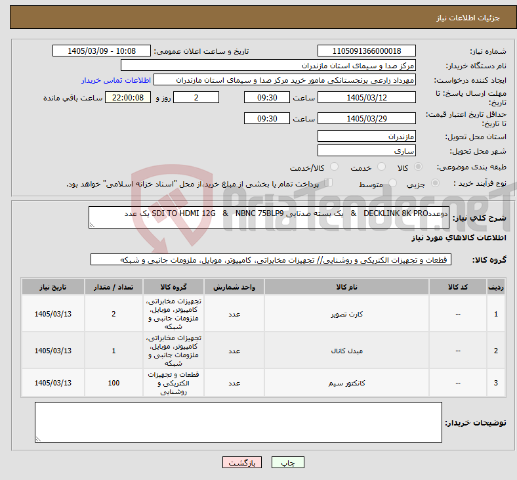Click the quantity 2 cell for کارت تصویر
Image resolution: width=517 pixels, height=480 pixels.
[x=114, y=314]
